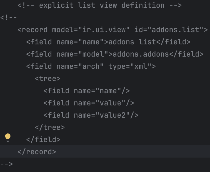The height and width of the screenshot is (172, 210).
Task: Click the comment closing marker at bottom
Action: click(6, 164)
